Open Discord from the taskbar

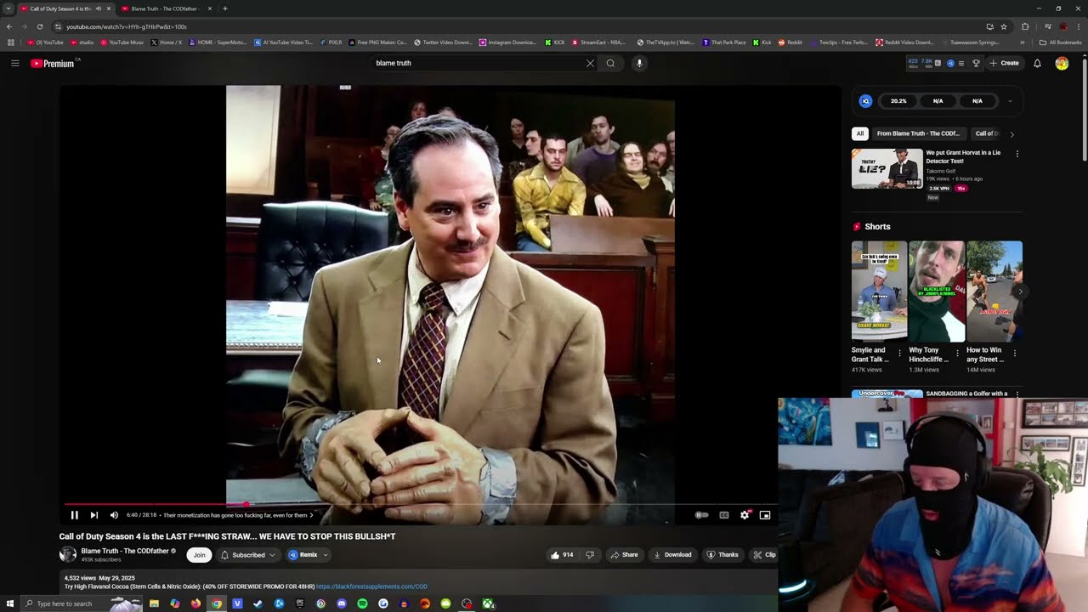pyautogui.click(x=342, y=603)
